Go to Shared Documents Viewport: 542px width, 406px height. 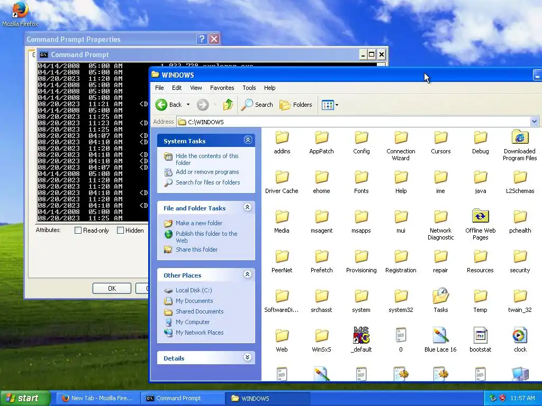[x=200, y=311]
